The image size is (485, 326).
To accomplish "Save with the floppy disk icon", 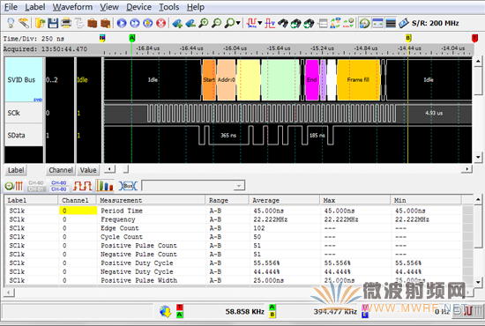I will (x=53, y=23).
